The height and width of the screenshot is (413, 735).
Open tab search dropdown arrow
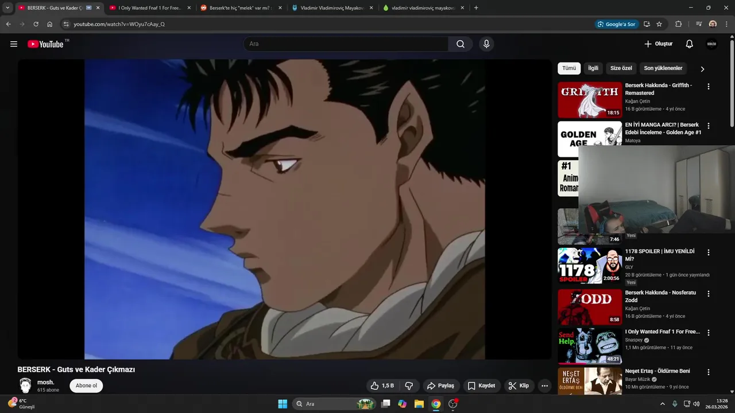7,8
